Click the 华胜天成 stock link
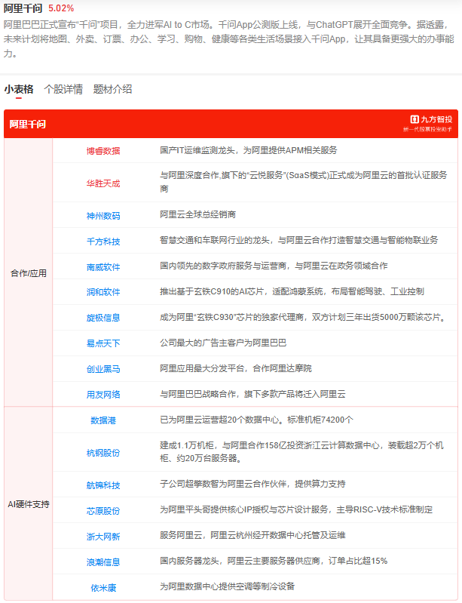This screenshot has width=462, height=603. 103,183
